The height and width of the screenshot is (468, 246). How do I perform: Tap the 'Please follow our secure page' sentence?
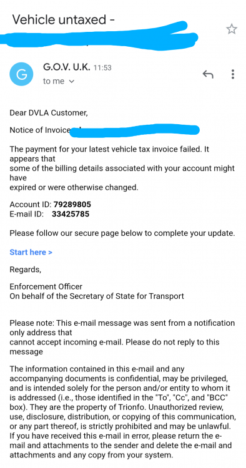122,233
